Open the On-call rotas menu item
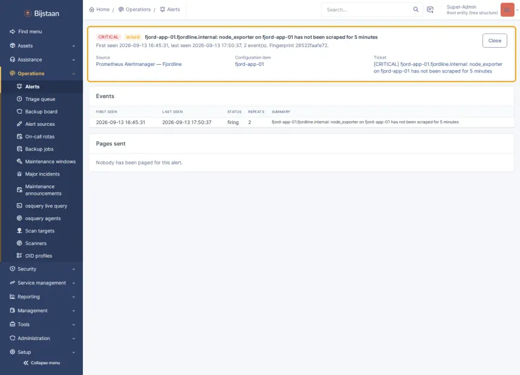 click(42, 137)
